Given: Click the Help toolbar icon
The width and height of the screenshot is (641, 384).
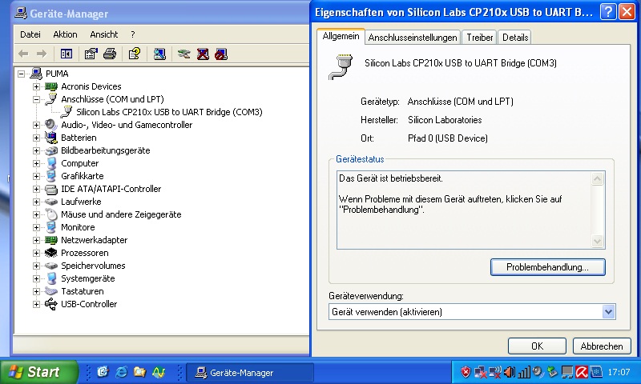Looking at the screenshot, I should coord(135,54).
